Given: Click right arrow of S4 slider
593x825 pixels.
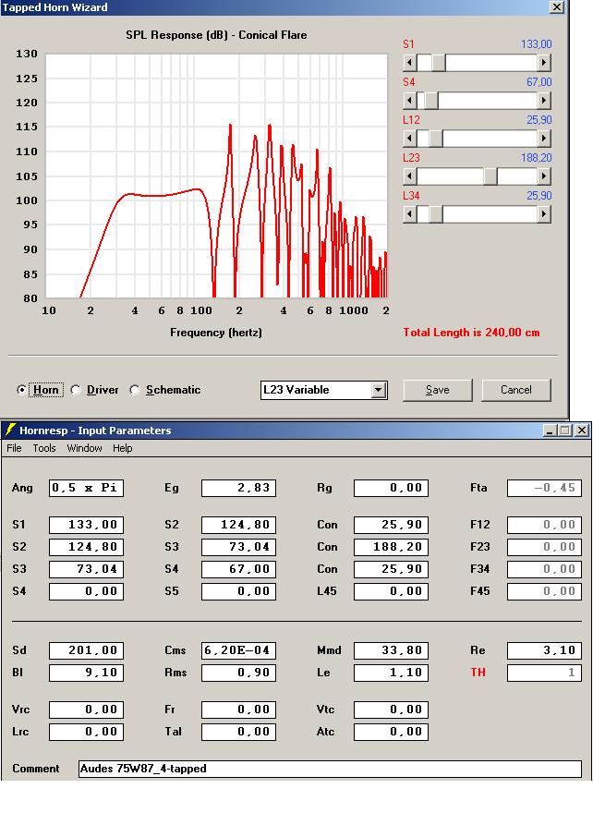Looking at the screenshot, I should pos(543,101).
